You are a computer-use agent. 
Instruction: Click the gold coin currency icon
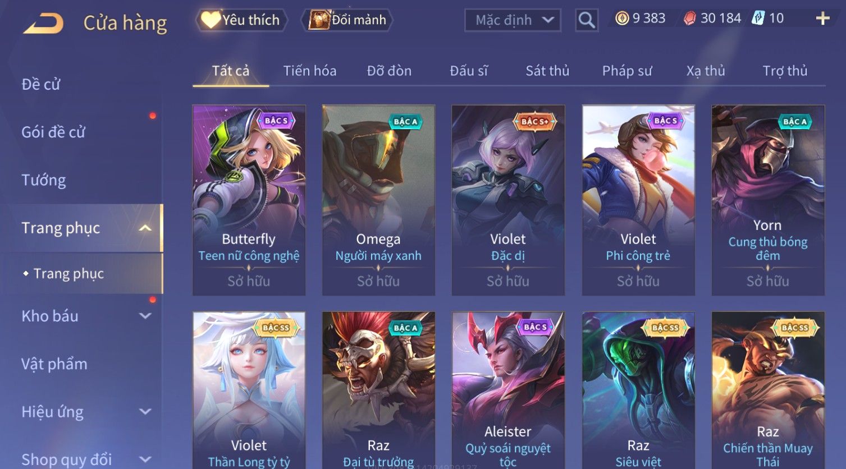622,19
